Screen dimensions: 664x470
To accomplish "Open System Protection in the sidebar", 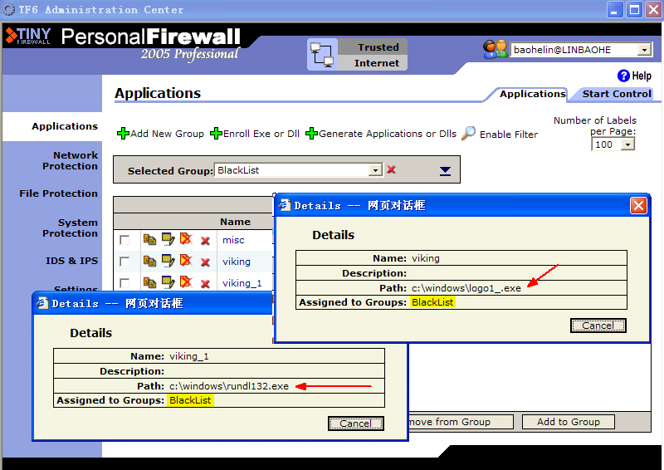I will [x=70, y=228].
